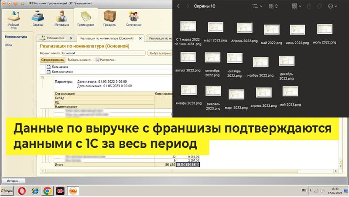
Task: Open Finder view options list dropdown
Action: click(257, 7)
